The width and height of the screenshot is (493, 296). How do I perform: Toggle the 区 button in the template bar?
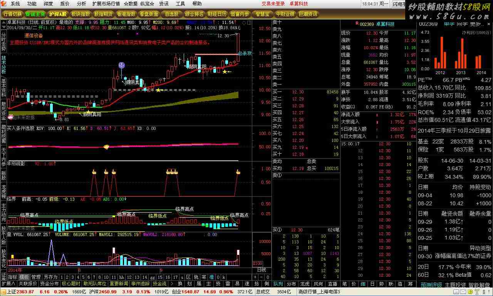[x=188, y=277]
